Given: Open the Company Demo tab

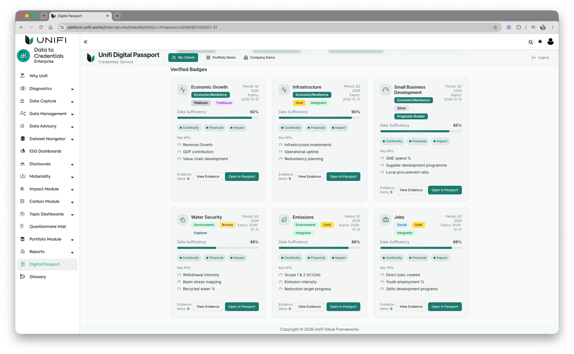Looking at the screenshot, I should [259, 57].
